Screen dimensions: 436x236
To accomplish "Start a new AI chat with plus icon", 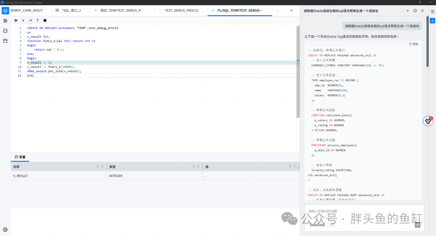I will click(408, 11).
